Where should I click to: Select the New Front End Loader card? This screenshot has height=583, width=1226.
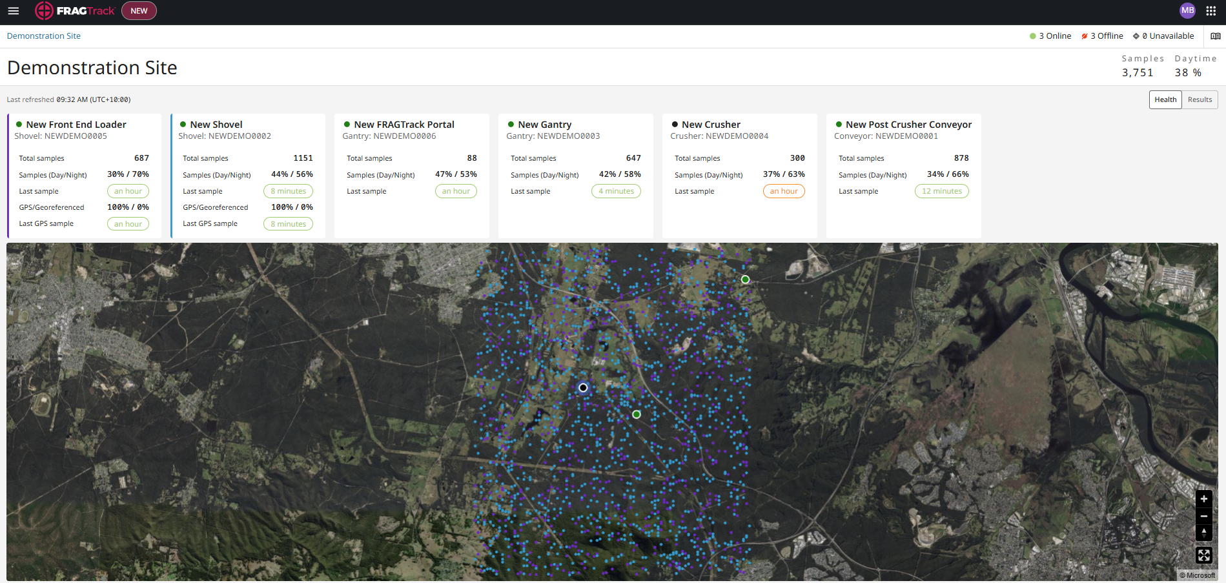pos(84,176)
